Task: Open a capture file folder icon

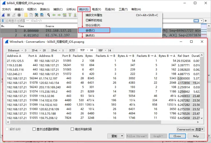Action: (x=26, y=15)
